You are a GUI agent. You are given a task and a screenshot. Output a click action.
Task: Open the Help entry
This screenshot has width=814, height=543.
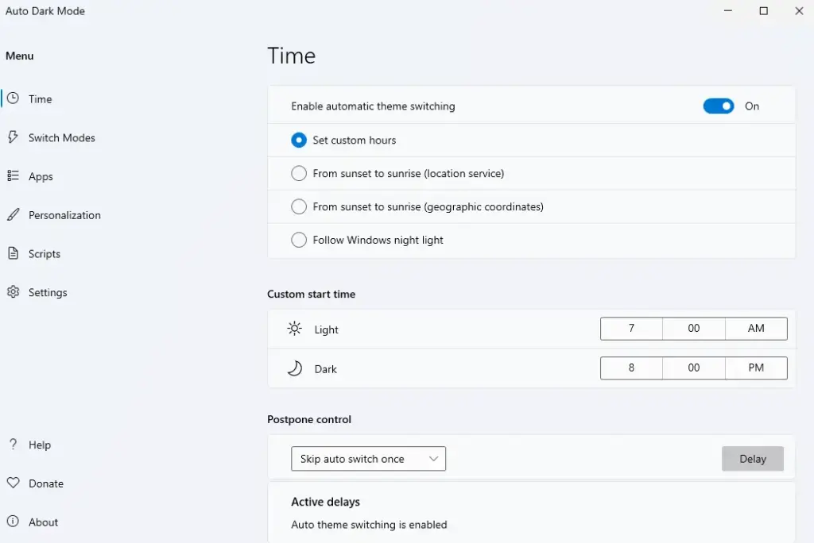click(x=40, y=445)
